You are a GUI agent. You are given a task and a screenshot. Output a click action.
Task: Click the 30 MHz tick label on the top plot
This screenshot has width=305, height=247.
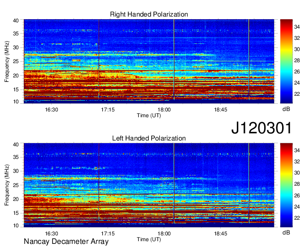click(16, 47)
